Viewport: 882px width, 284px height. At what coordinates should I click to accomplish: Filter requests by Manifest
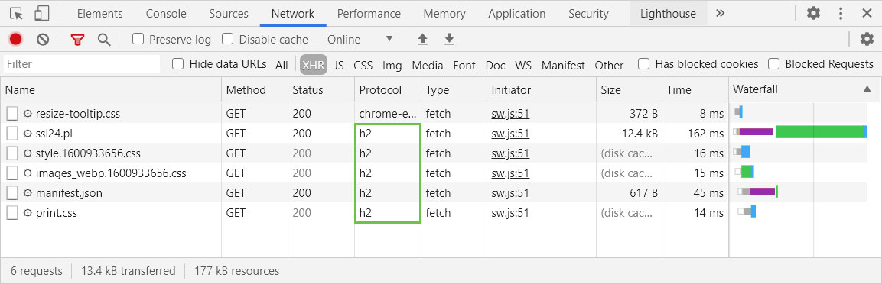click(563, 65)
